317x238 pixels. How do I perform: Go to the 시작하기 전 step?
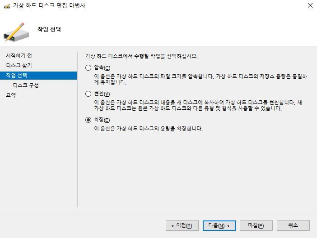[x=19, y=55]
